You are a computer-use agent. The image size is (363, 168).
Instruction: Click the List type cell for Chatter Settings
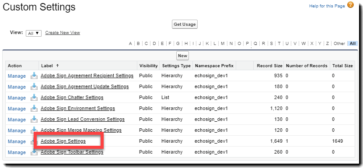[x=165, y=97]
